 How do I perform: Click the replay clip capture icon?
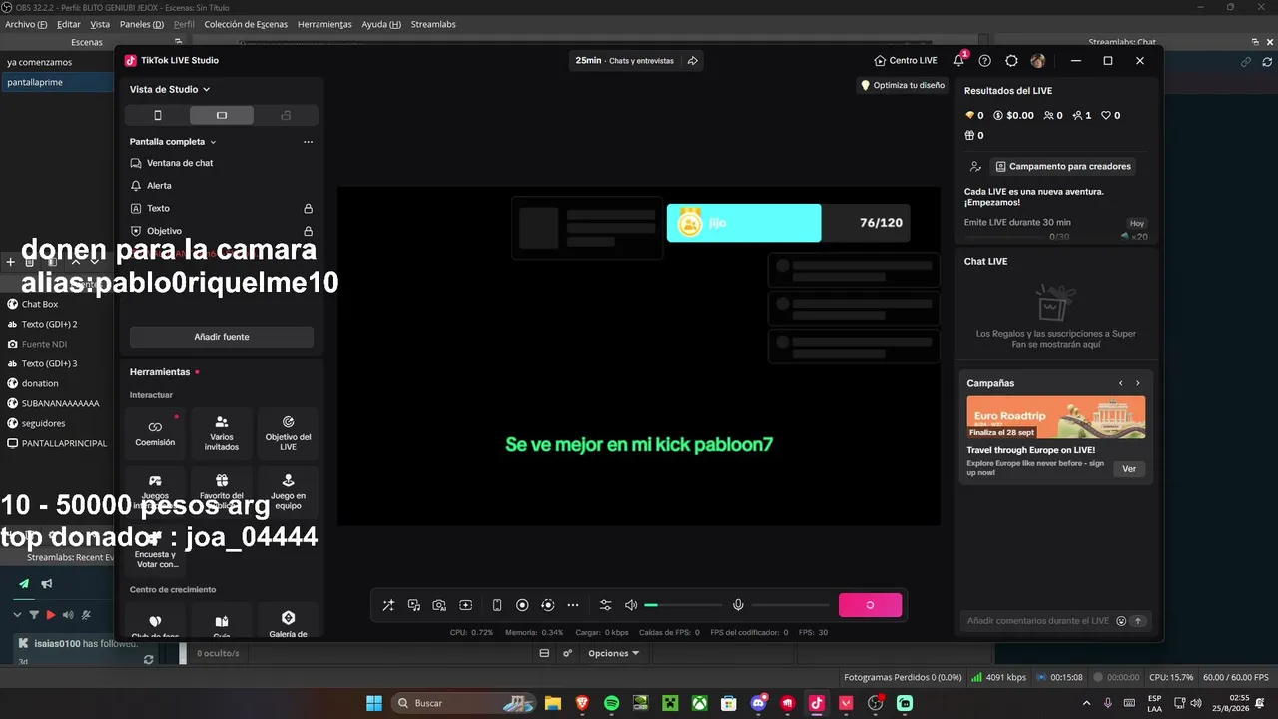(547, 605)
